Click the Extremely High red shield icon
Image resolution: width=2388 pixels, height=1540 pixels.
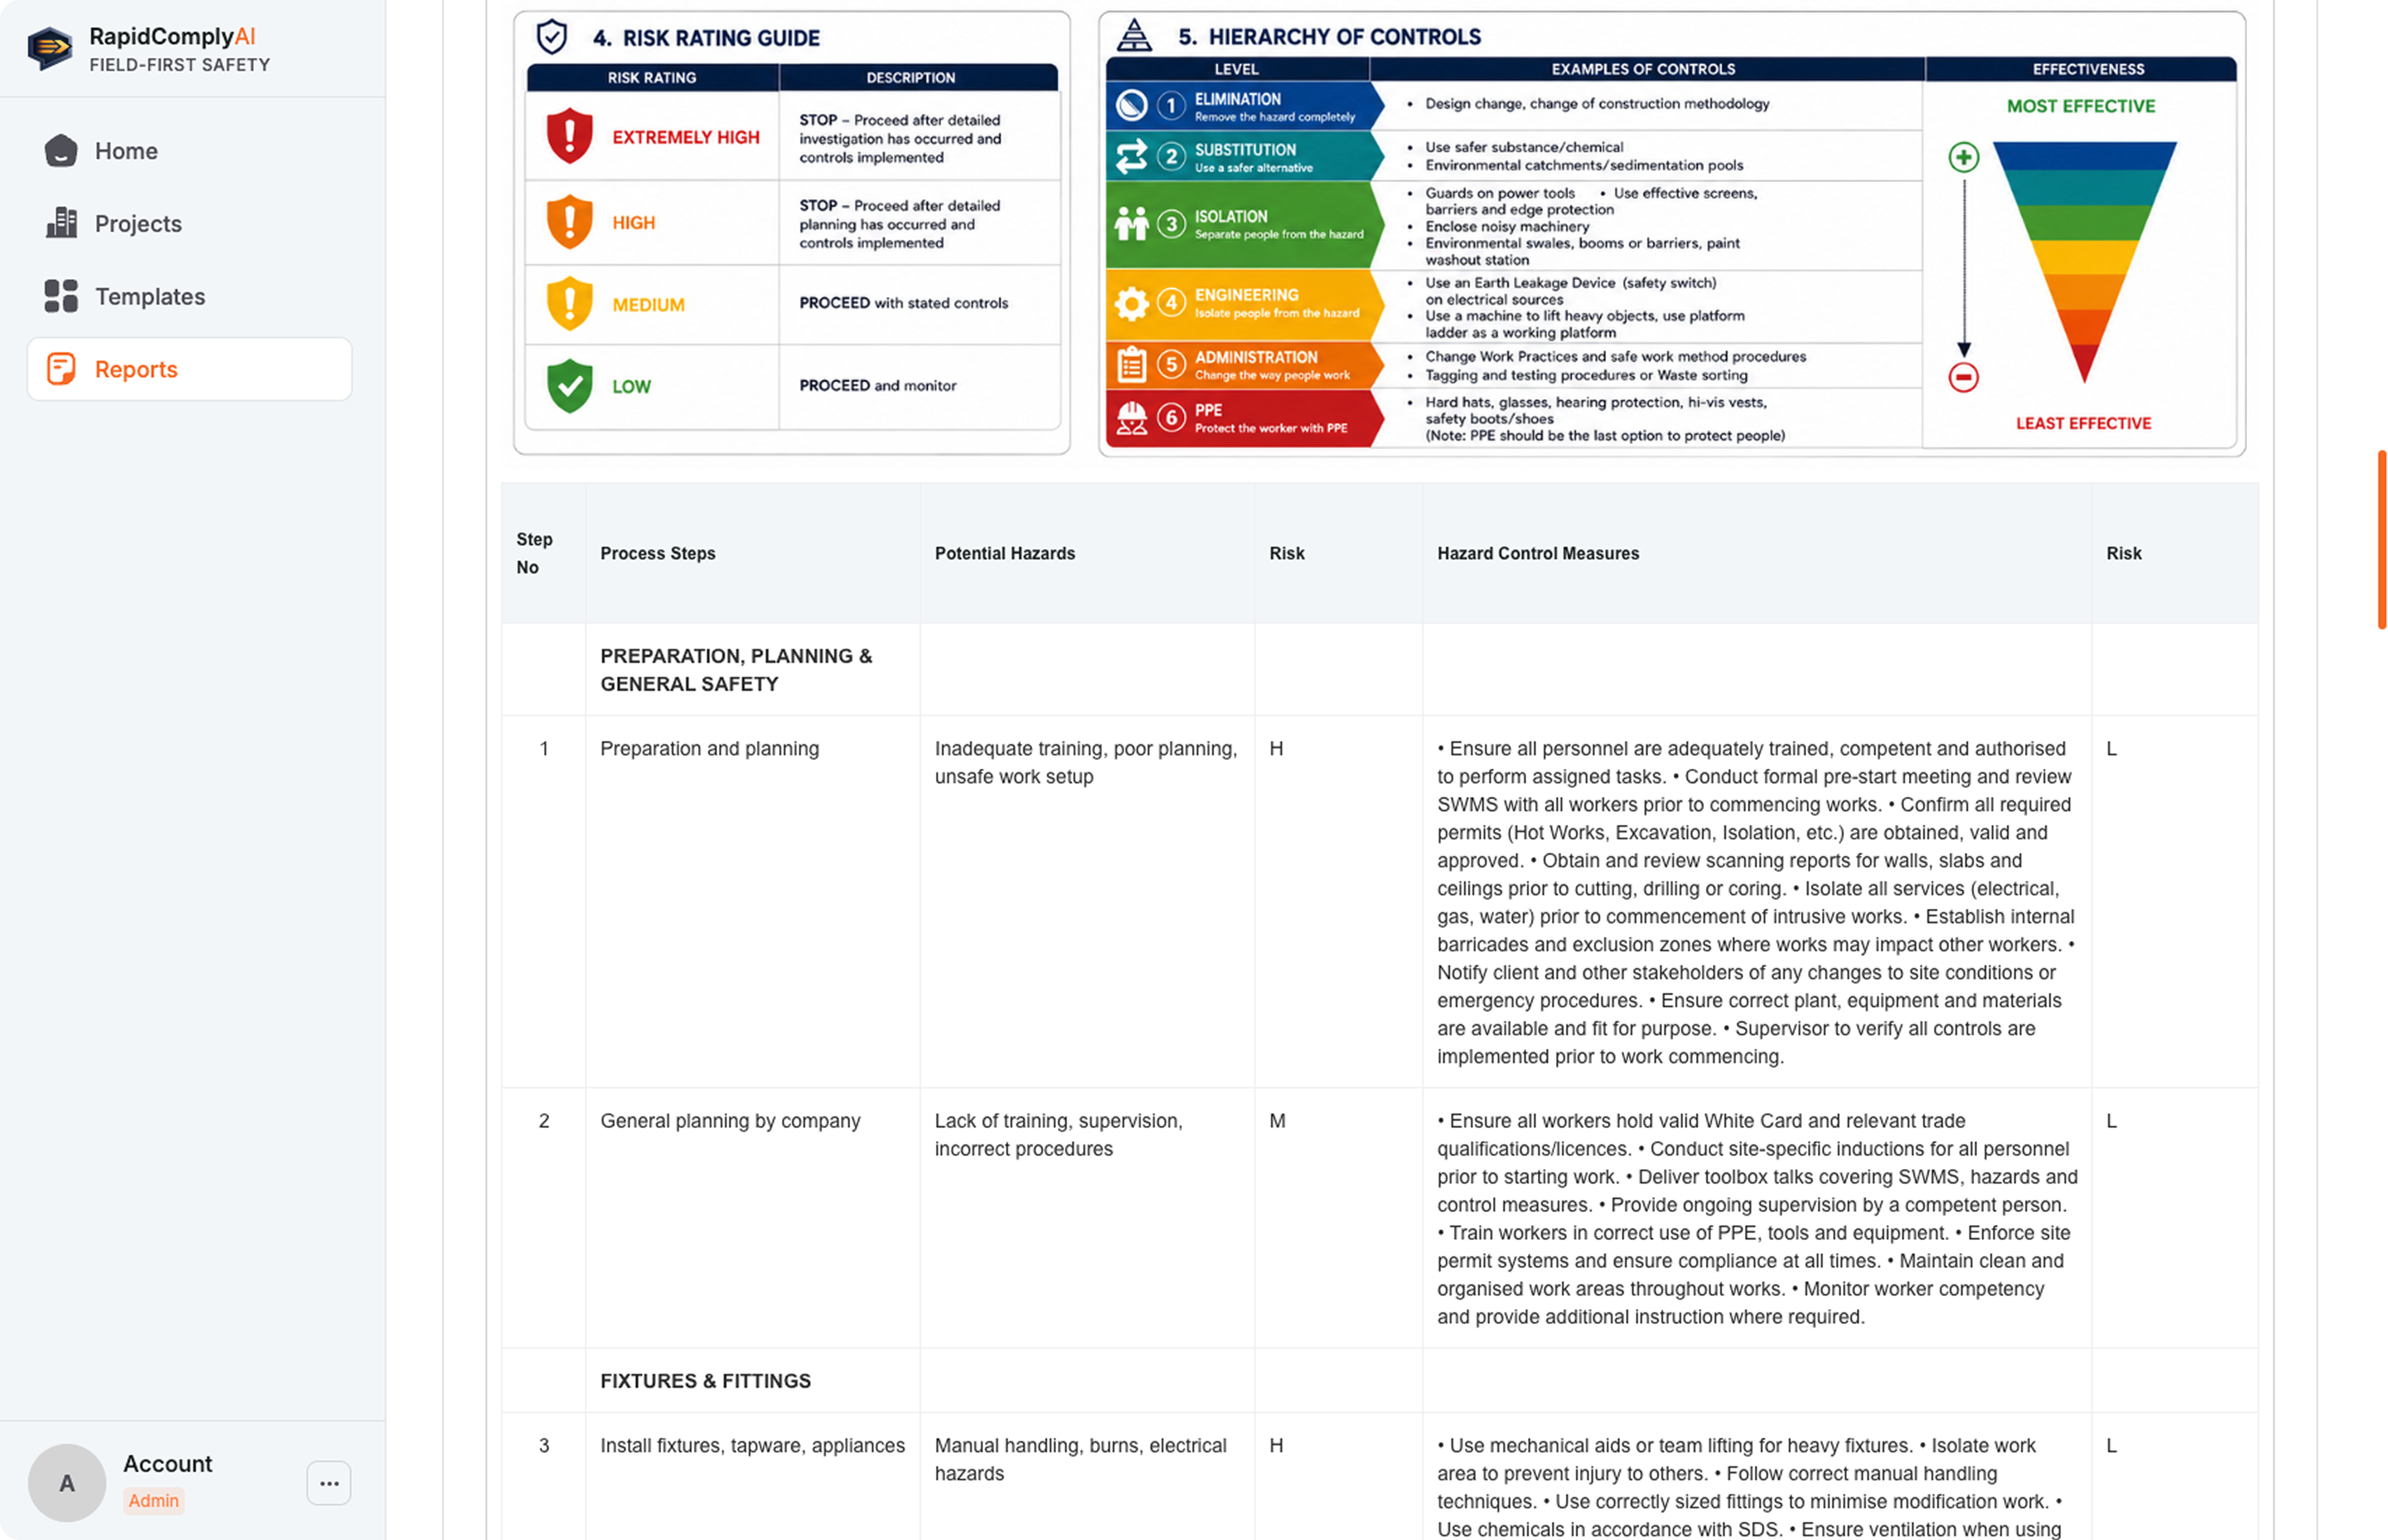pos(570,136)
